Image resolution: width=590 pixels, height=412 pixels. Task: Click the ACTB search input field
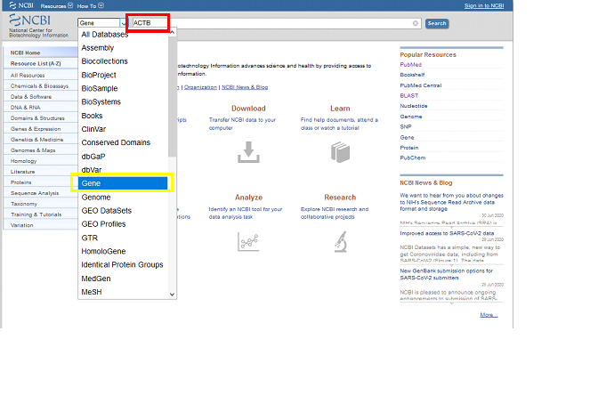coord(276,23)
